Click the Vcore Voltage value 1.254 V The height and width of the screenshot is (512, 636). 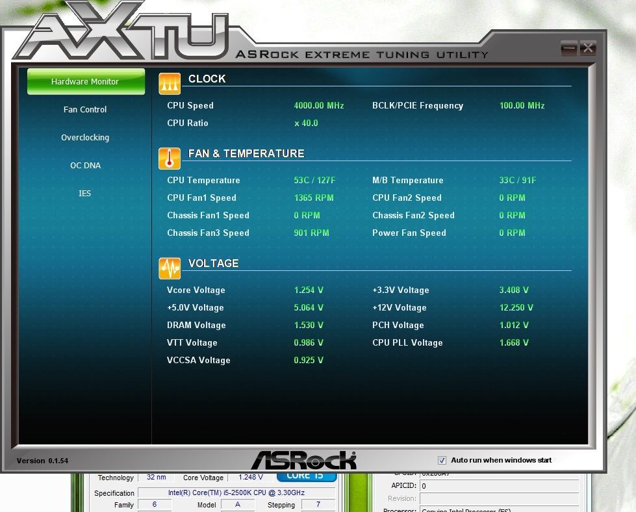point(309,290)
